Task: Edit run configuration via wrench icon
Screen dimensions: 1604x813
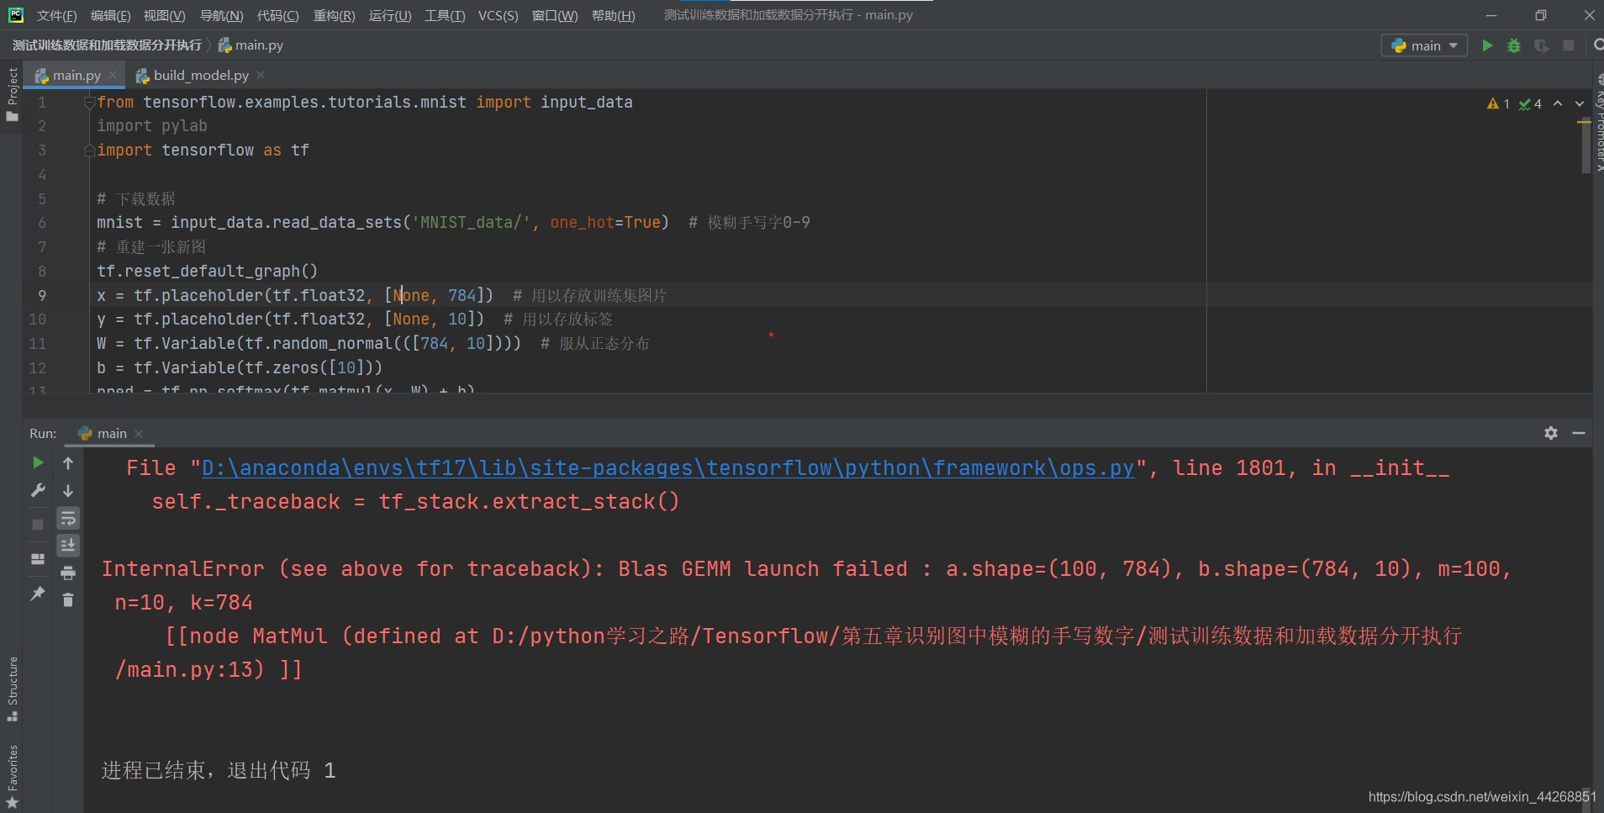Action: click(x=37, y=489)
